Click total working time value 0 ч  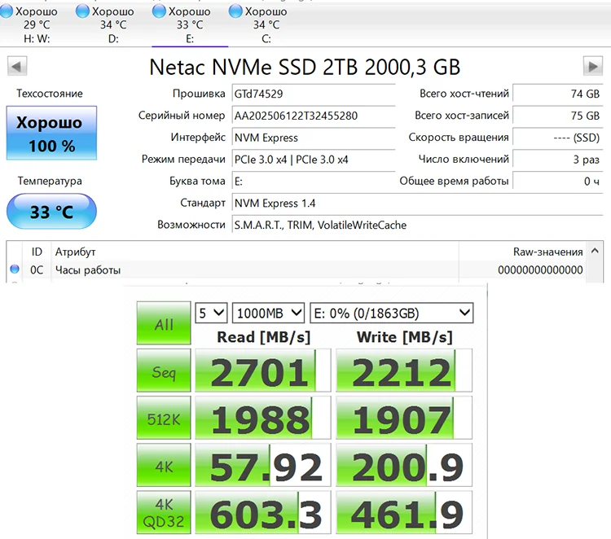[x=557, y=181]
